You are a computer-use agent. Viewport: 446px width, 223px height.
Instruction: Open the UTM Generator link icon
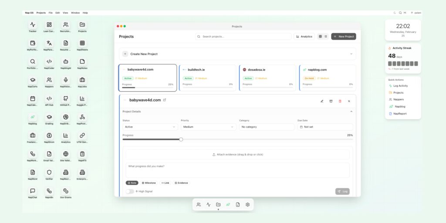coord(82,135)
